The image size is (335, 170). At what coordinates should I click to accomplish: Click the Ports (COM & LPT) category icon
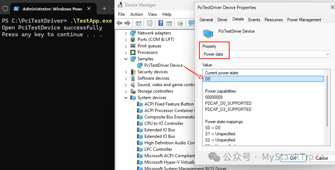(x=133, y=40)
